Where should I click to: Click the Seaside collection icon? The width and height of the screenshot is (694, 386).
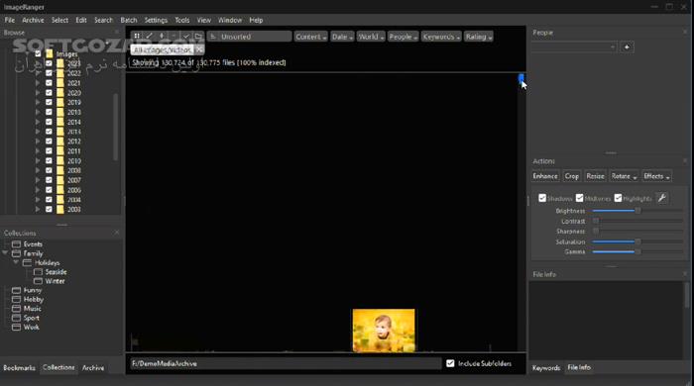38,272
